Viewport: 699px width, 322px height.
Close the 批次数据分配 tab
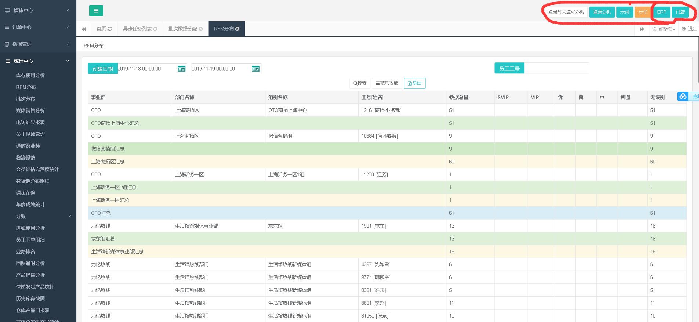tap(201, 29)
